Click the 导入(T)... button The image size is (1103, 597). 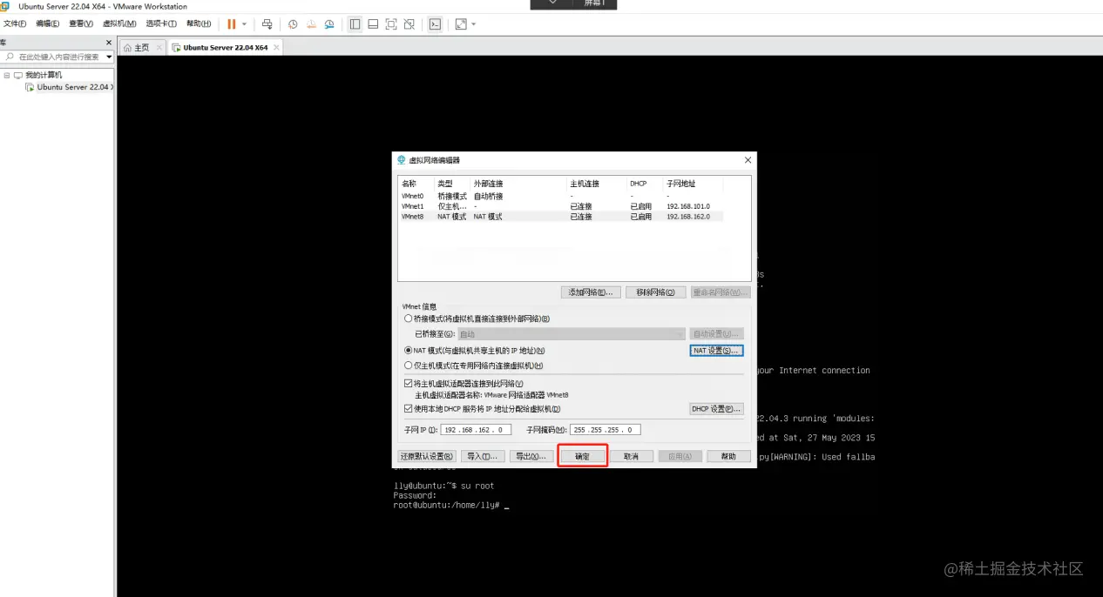tap(482, 456)
